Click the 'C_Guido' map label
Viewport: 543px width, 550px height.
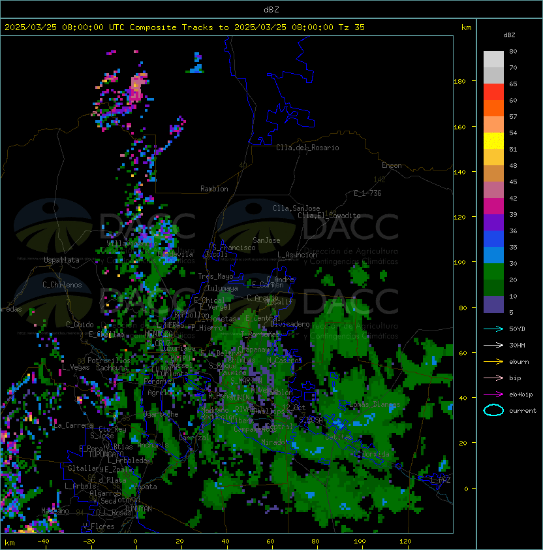(80, 325)
